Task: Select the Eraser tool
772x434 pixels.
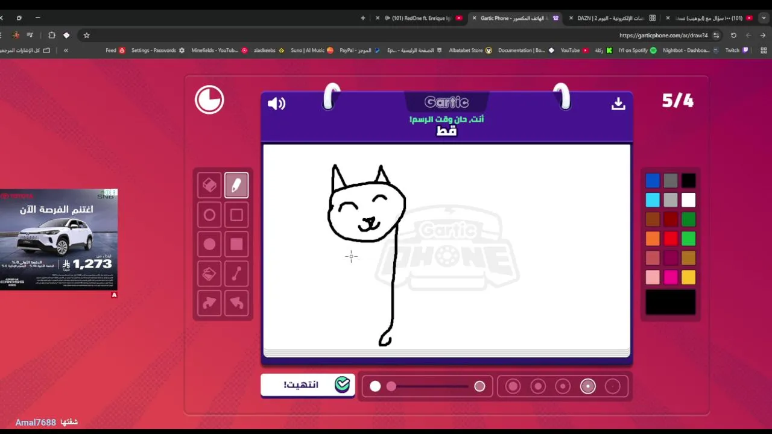Action: (x=209, y=185)
